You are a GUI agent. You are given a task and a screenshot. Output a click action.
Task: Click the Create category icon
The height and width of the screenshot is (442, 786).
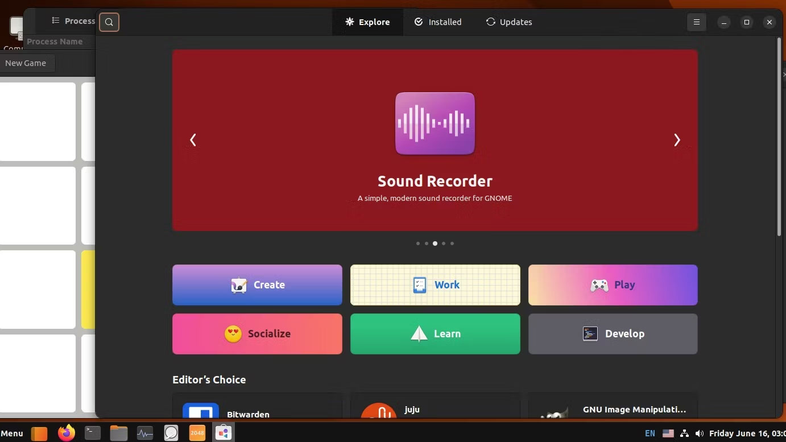click(x=239, y=285)
